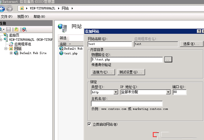The height and width of the screenshot is (140, 204).
Task: Expand the Default Web Site node
Action: pos(11,53)
